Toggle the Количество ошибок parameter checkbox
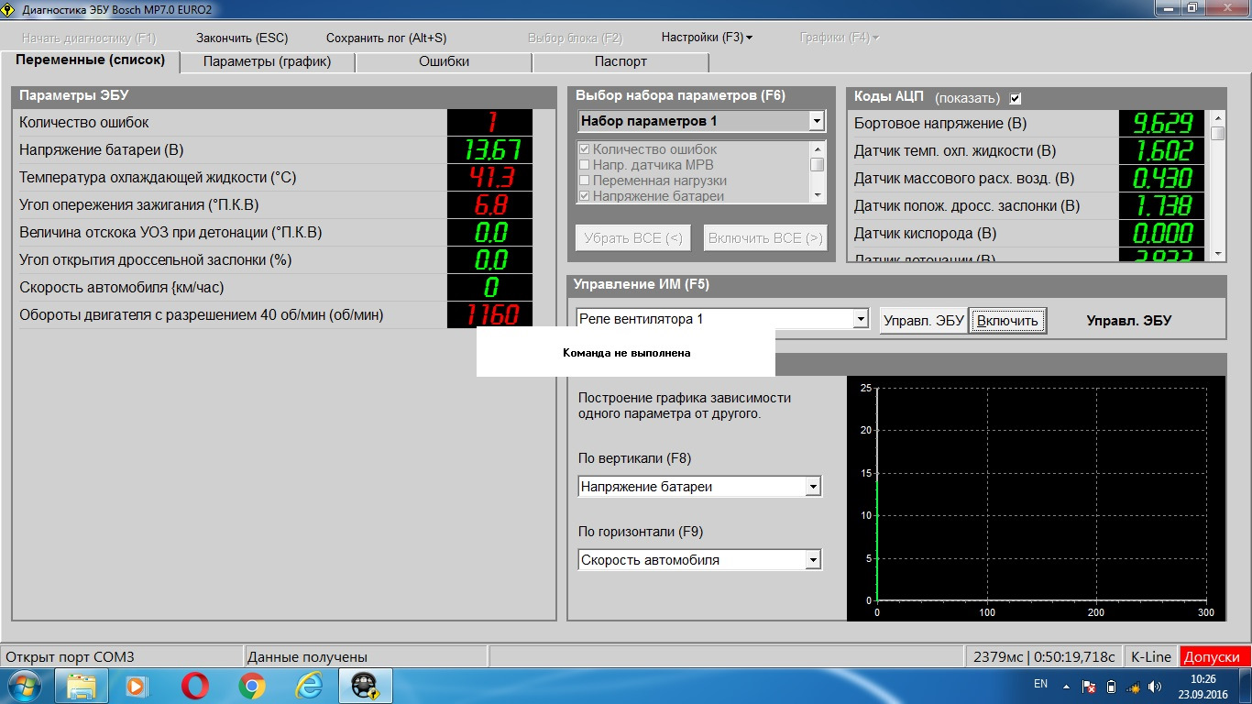This screenshot has height=704, width=1252. (584, 149)
